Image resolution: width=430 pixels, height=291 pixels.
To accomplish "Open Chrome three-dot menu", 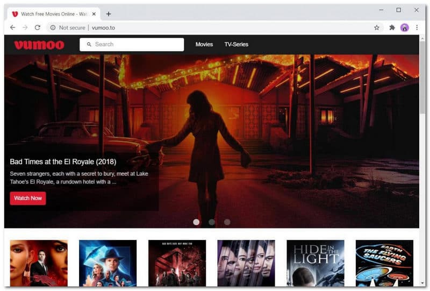I will coord(417,27).
